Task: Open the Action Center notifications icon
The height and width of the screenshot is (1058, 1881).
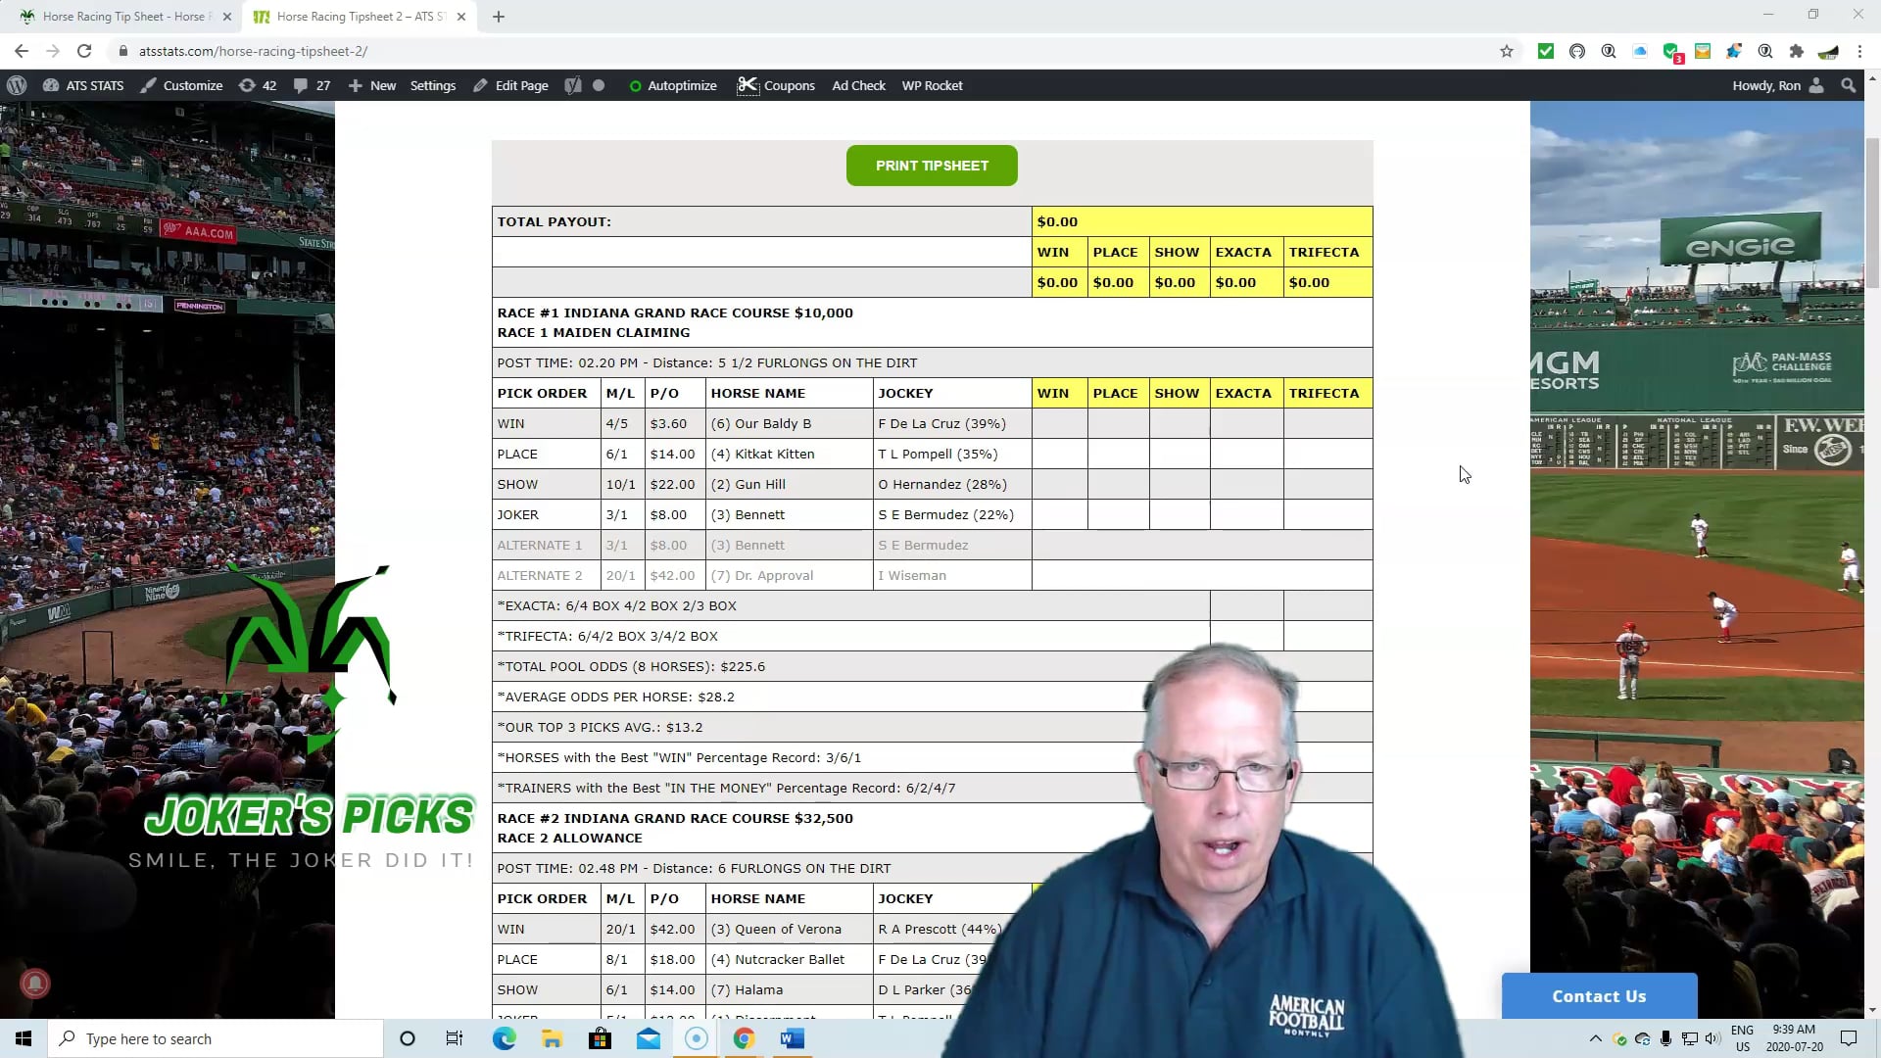Action: click(1849, 1038)
